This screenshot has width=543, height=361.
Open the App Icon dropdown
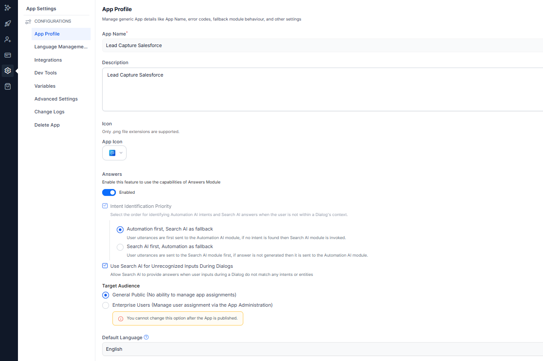(x=114, y=153)
